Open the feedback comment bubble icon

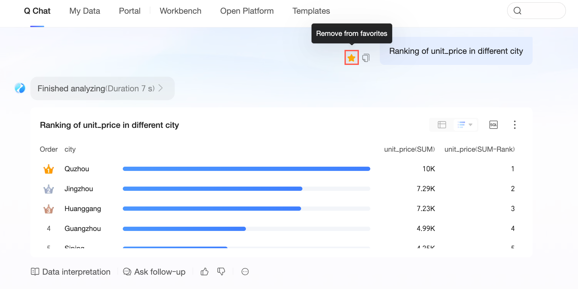point(245,272)
